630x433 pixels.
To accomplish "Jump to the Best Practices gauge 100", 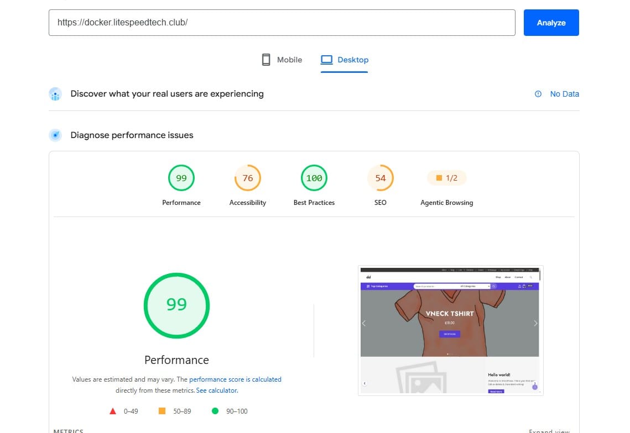I will pyautogui.click(x=314, y=178).
